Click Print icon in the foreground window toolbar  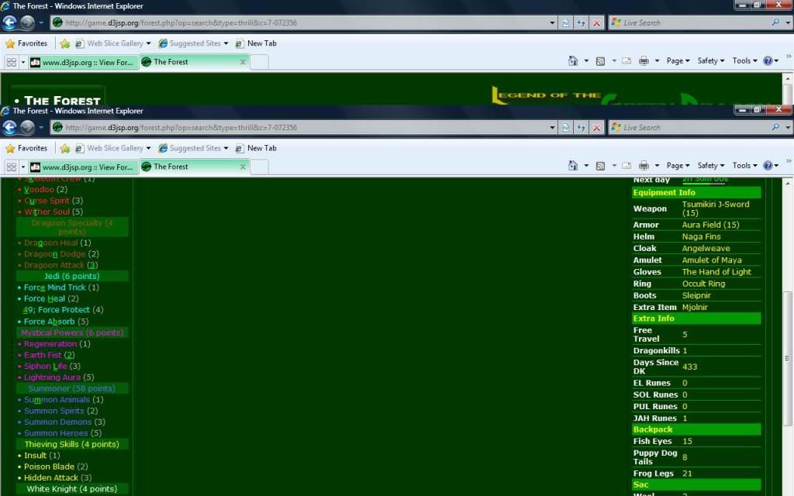643,165
